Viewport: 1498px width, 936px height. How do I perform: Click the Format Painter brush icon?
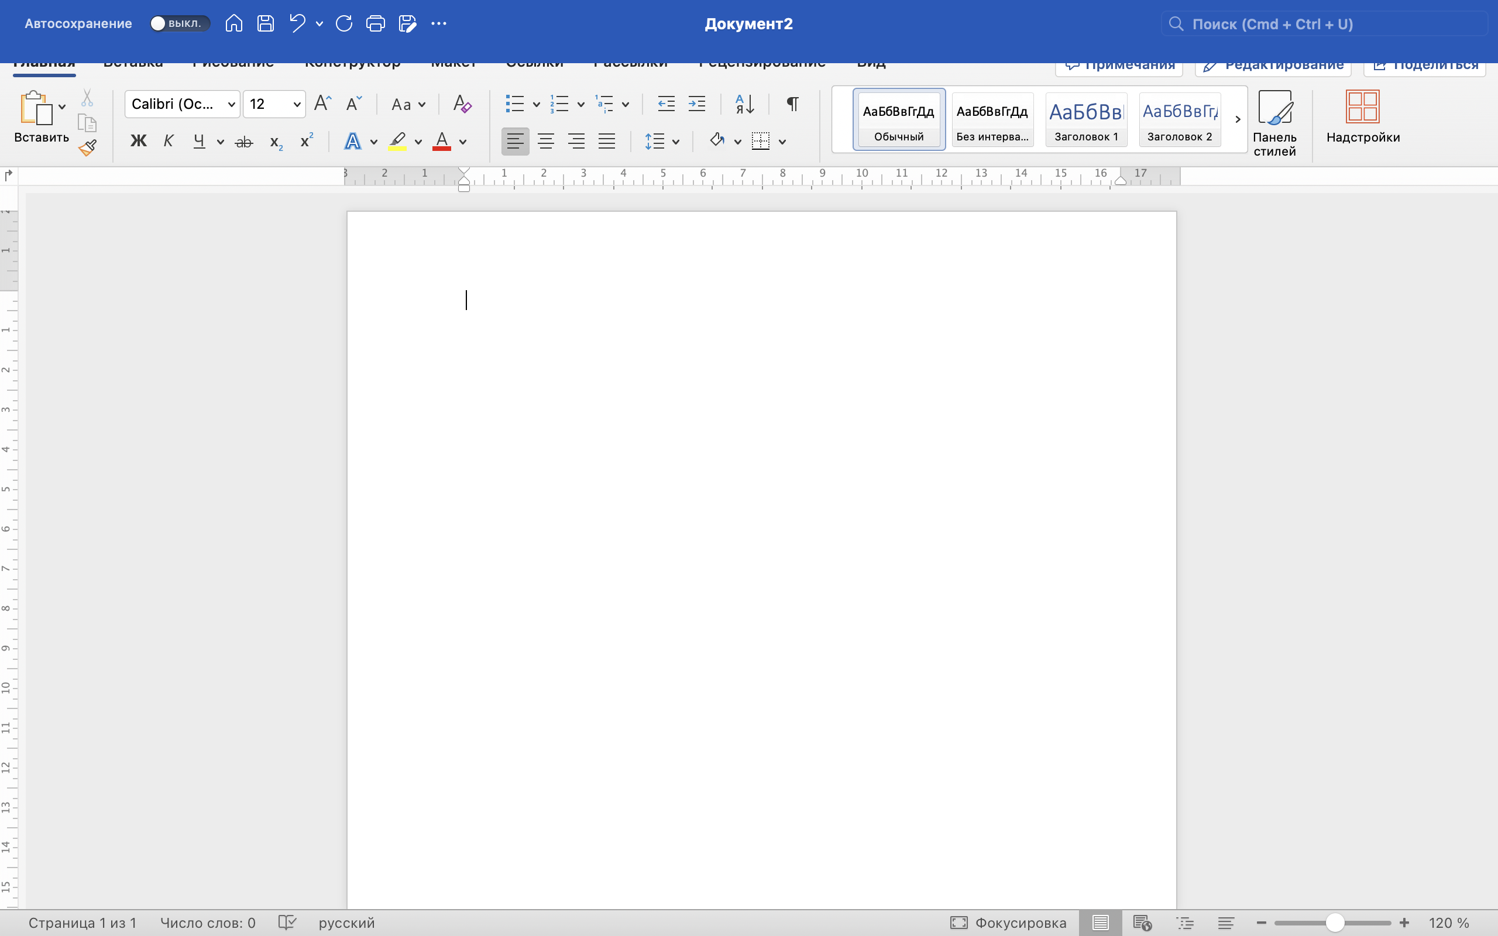point(87,147)
